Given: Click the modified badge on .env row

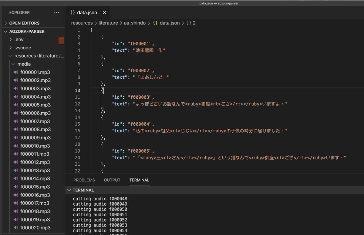Looking at the screenshot, I should 61,41.
